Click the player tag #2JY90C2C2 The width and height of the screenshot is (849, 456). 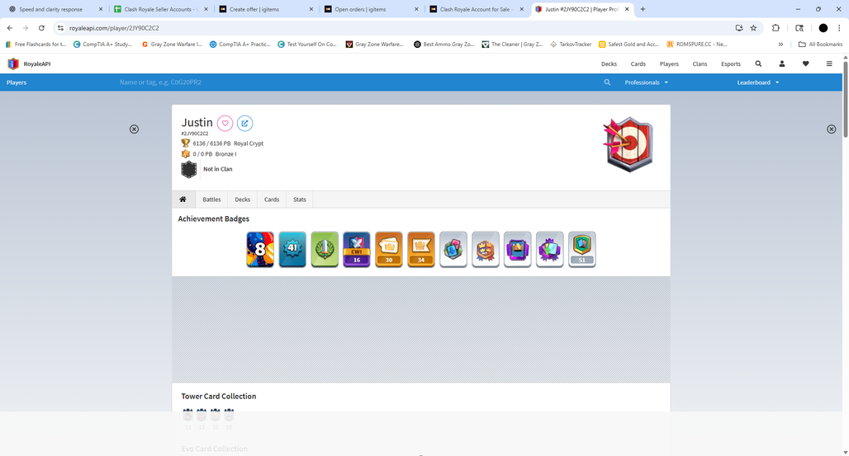(194, 134)
